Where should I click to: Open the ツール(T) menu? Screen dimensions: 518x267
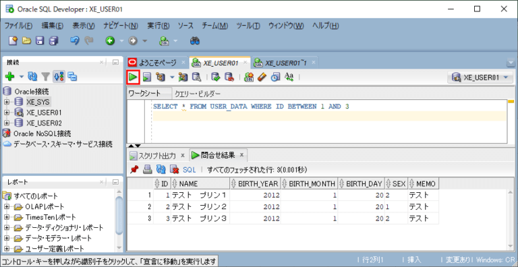tap(248, 26)
